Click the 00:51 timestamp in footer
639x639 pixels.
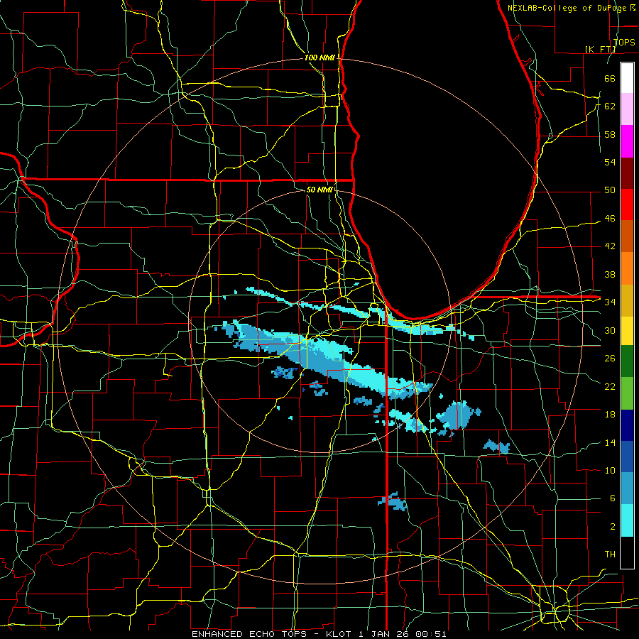431,634
